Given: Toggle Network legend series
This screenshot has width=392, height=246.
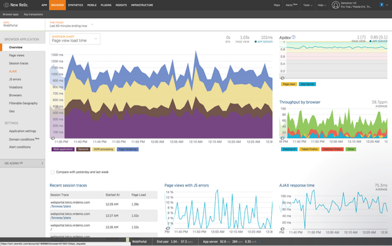Looking at the screenshot, I should click(83, 149).
